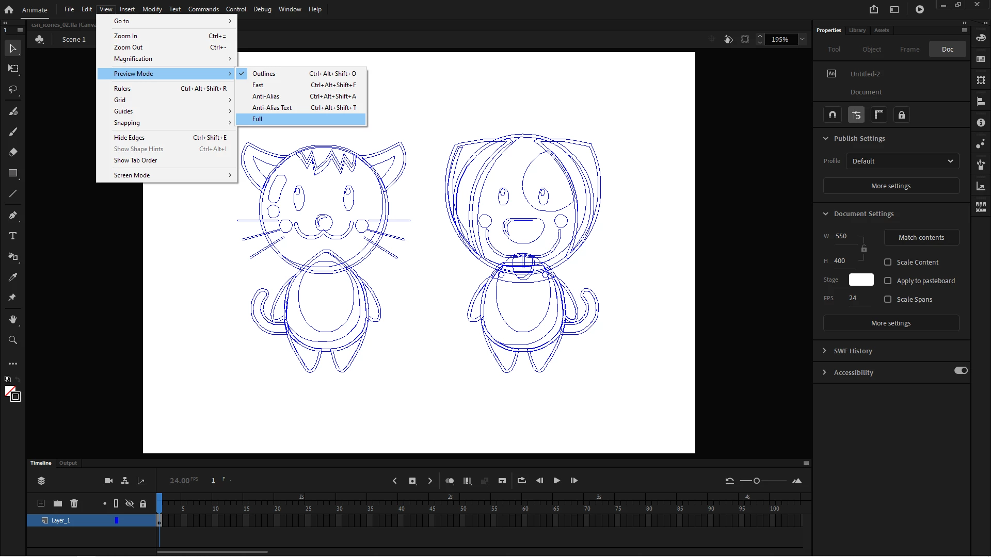Select the Text tool
This screenshot has height=557, width=991.
coord(13,236)
